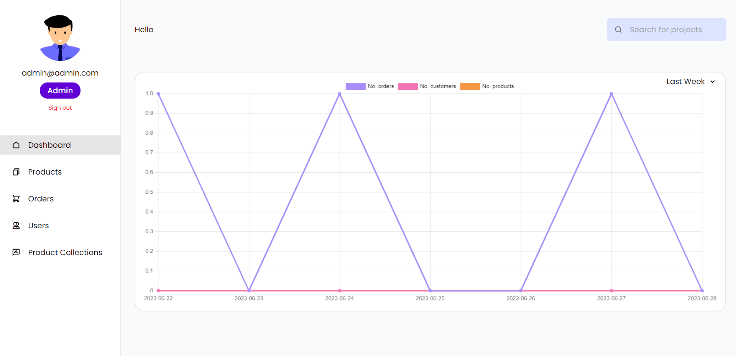The height and width of the screenshot is (356, 736).
Task: Expand the date range selector on the chart
Action: [690, 81]
